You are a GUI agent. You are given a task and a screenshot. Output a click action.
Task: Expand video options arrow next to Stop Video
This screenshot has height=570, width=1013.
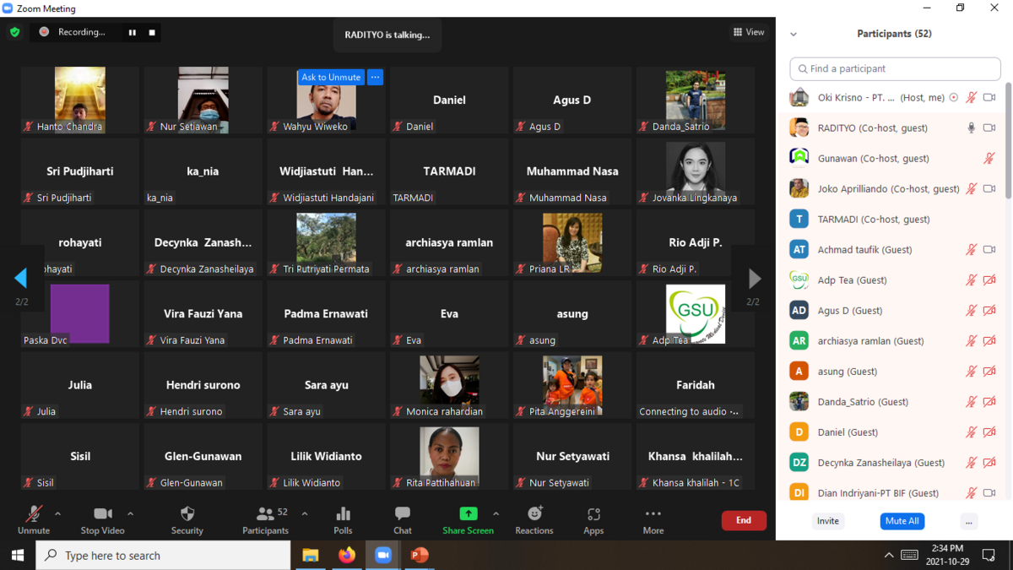tap(130, 513)
